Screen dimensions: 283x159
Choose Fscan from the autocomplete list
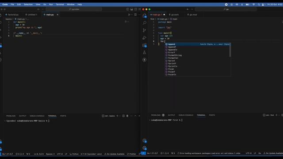click(x=197, y=69)
